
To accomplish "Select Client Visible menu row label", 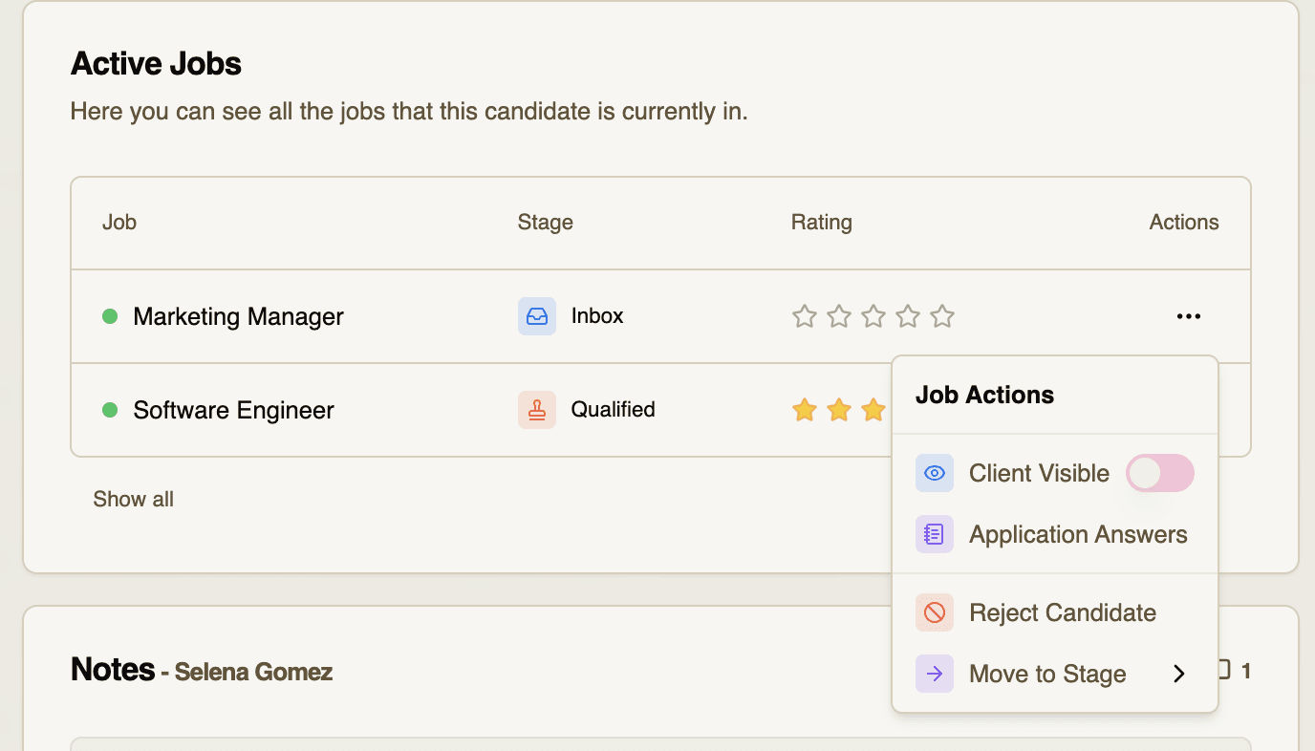I will (1039, 473).
